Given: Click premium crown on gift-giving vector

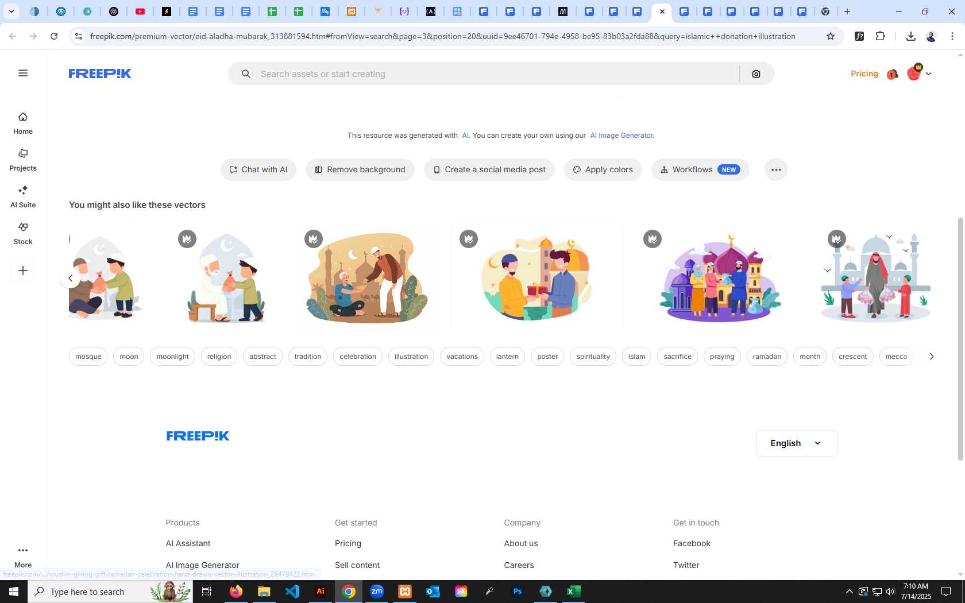Looking at the screenshot, I should coord(469,239).
